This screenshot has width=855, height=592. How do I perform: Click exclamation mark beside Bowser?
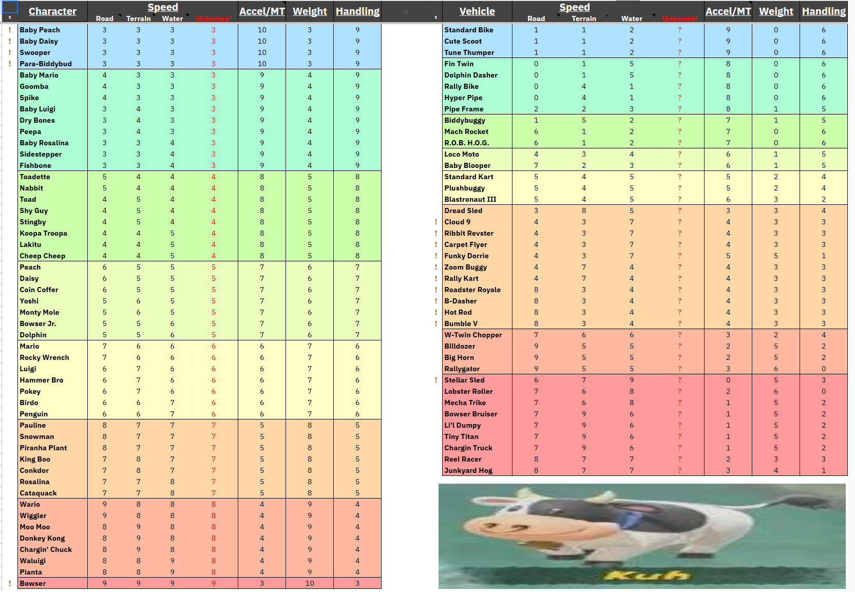(10, 583)
